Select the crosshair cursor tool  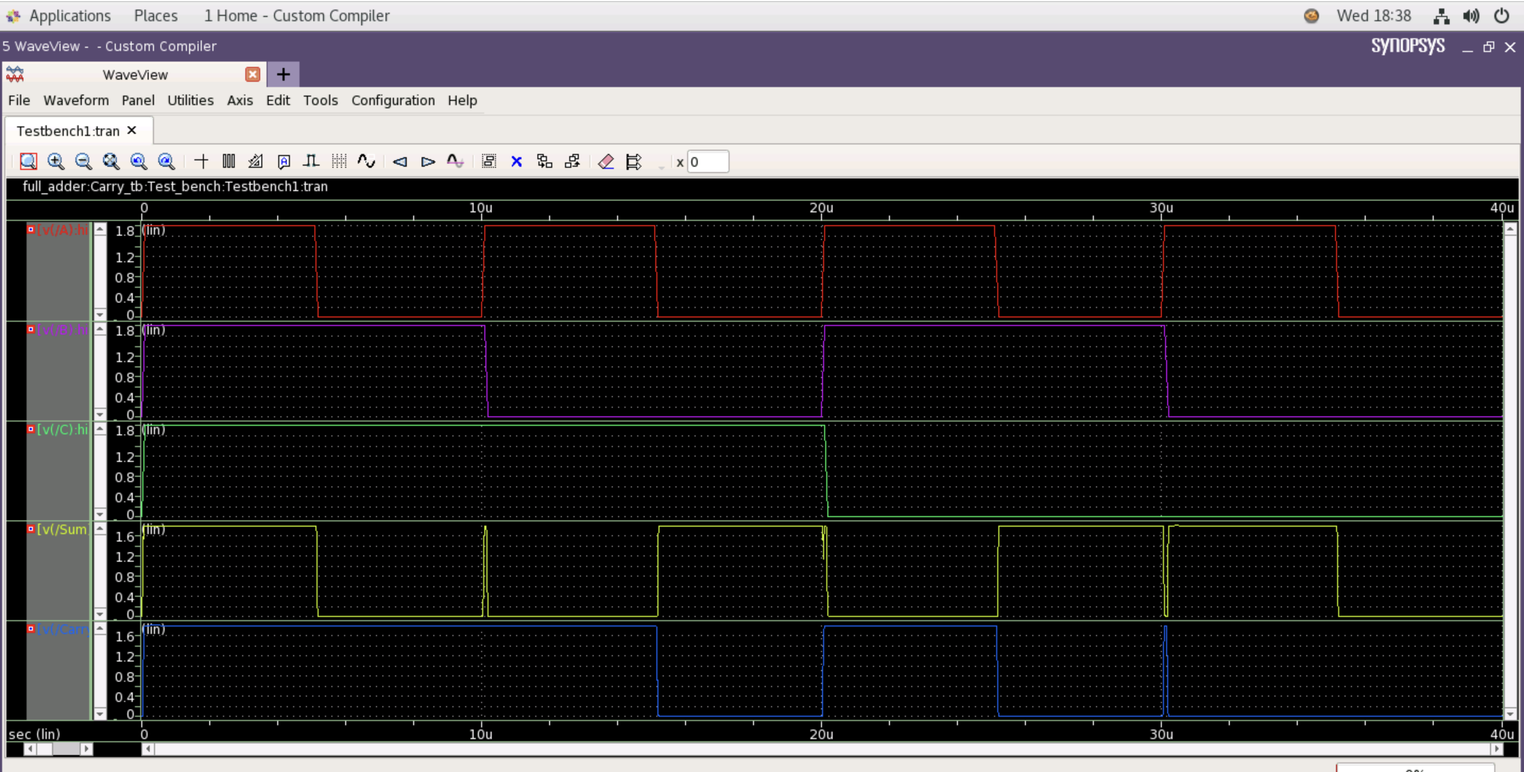click(201, 161)
